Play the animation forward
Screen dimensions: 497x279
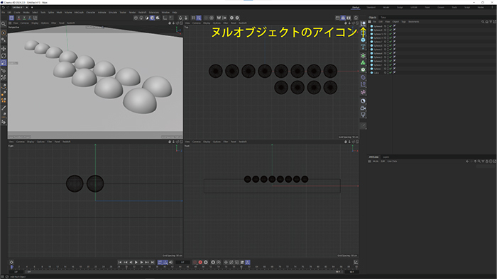point(136,262)
